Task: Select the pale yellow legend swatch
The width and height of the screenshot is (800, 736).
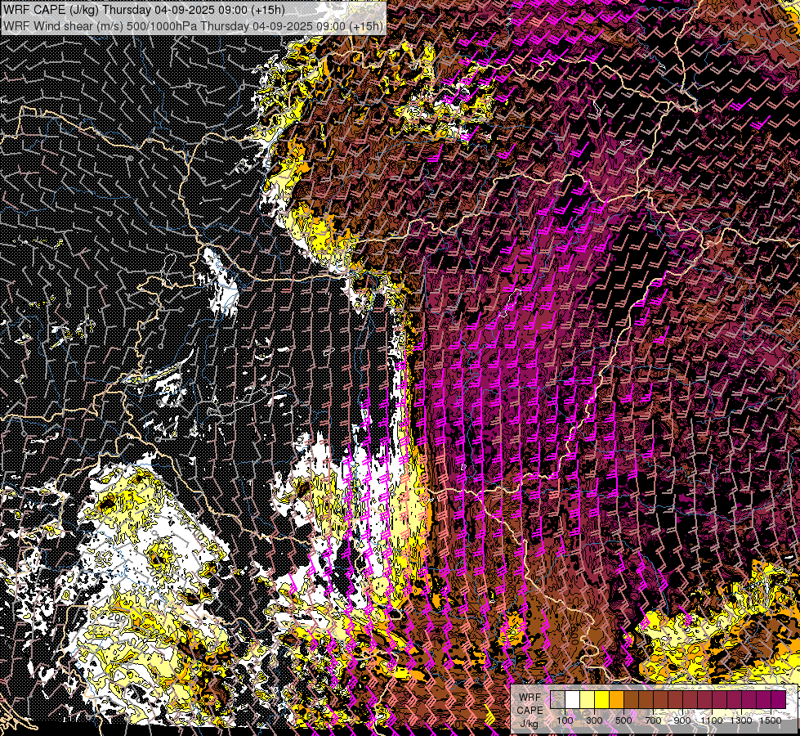Action: (588, 699)
